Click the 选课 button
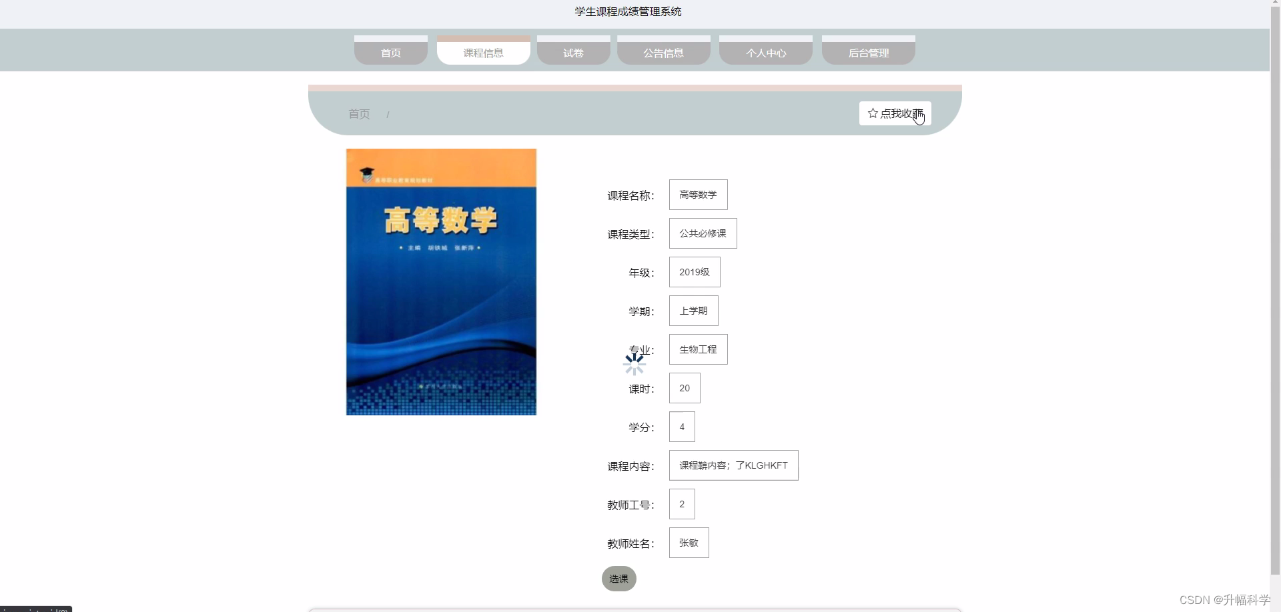 tap(618, 579)
